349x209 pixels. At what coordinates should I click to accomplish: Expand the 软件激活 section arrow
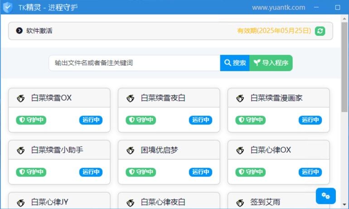pos(19,31)
